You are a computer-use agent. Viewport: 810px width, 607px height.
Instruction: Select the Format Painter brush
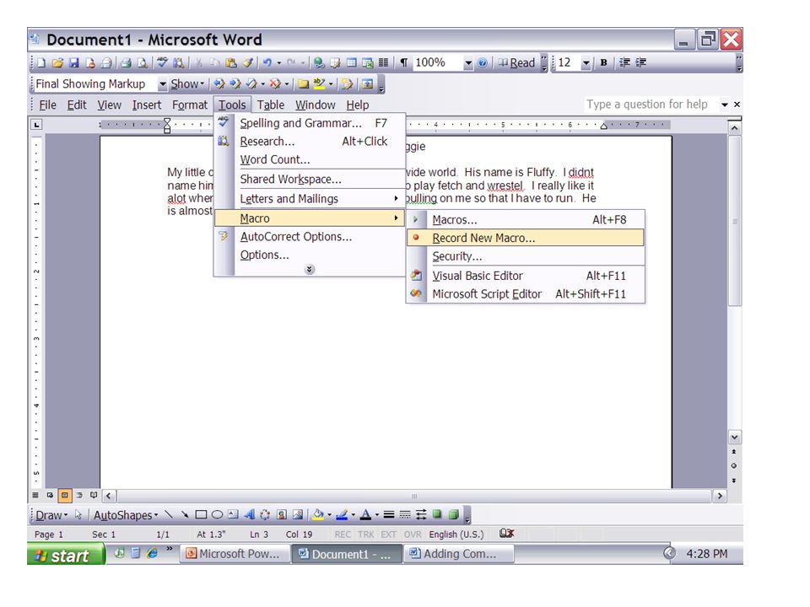248,63
